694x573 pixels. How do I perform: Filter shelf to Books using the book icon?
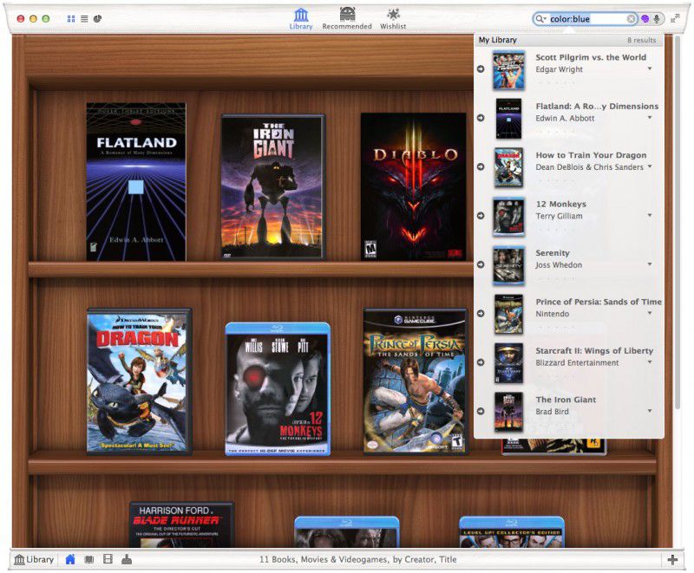tap(89, 560)
